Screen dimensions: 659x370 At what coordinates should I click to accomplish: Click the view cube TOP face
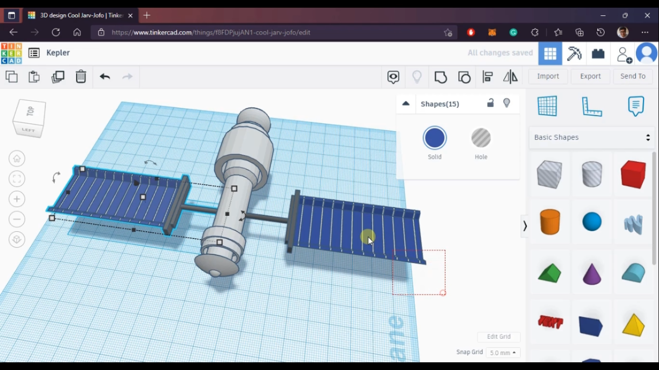pyautogui.click(x=30, y=112)
